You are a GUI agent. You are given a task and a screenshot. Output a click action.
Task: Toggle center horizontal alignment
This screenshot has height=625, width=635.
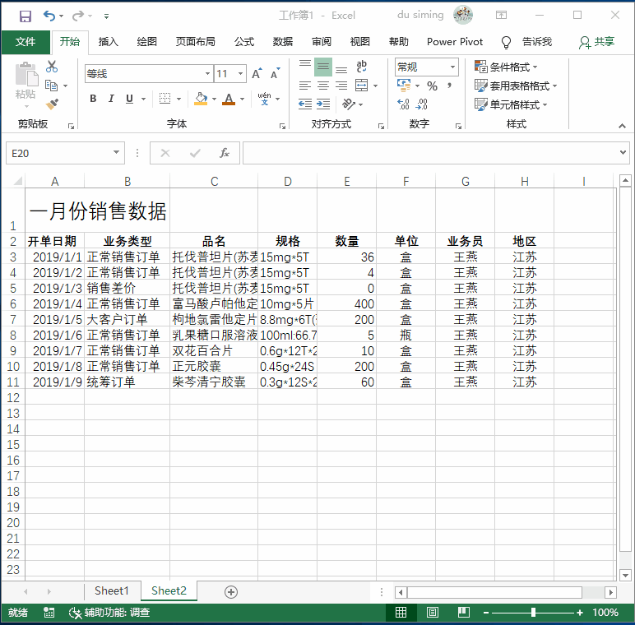pos(323,86)
